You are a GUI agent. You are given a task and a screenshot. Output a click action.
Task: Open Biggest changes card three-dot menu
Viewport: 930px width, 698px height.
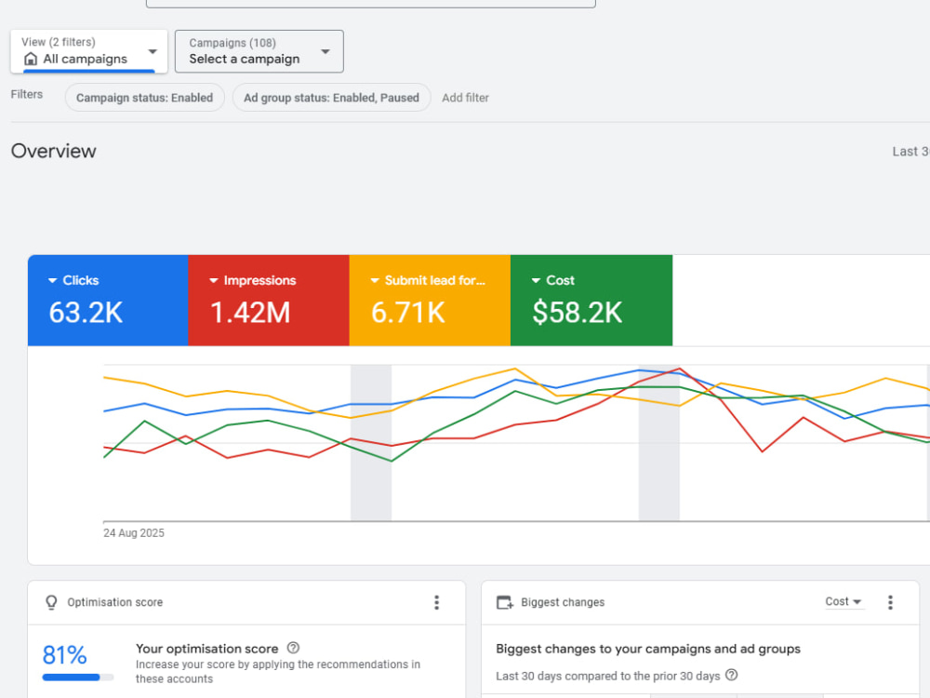click(x=890, y=602)
